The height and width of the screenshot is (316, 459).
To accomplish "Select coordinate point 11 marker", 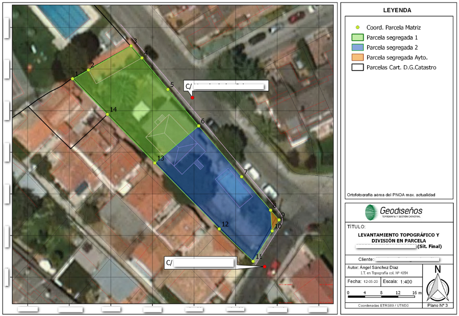I will (x=253, y=261).
